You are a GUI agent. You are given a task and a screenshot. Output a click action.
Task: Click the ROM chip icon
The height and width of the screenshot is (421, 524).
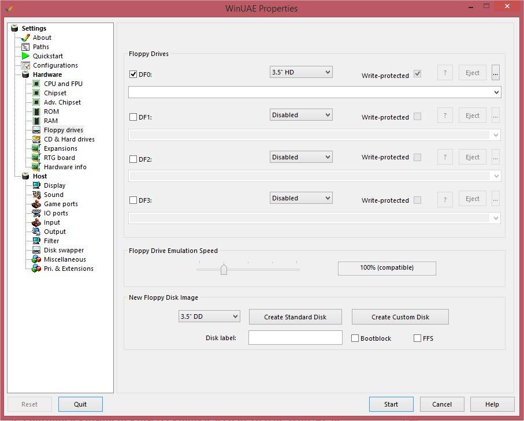tap(37, 111)
